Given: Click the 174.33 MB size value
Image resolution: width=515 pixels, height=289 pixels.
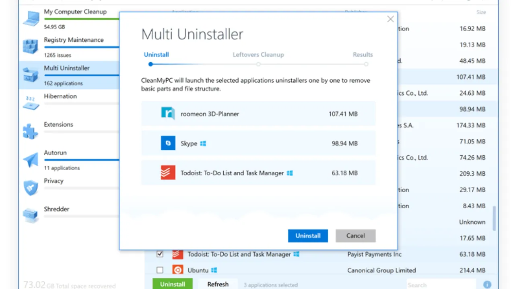Looking at the screenshot, I should pyautogui.click(x=471, y=125).
